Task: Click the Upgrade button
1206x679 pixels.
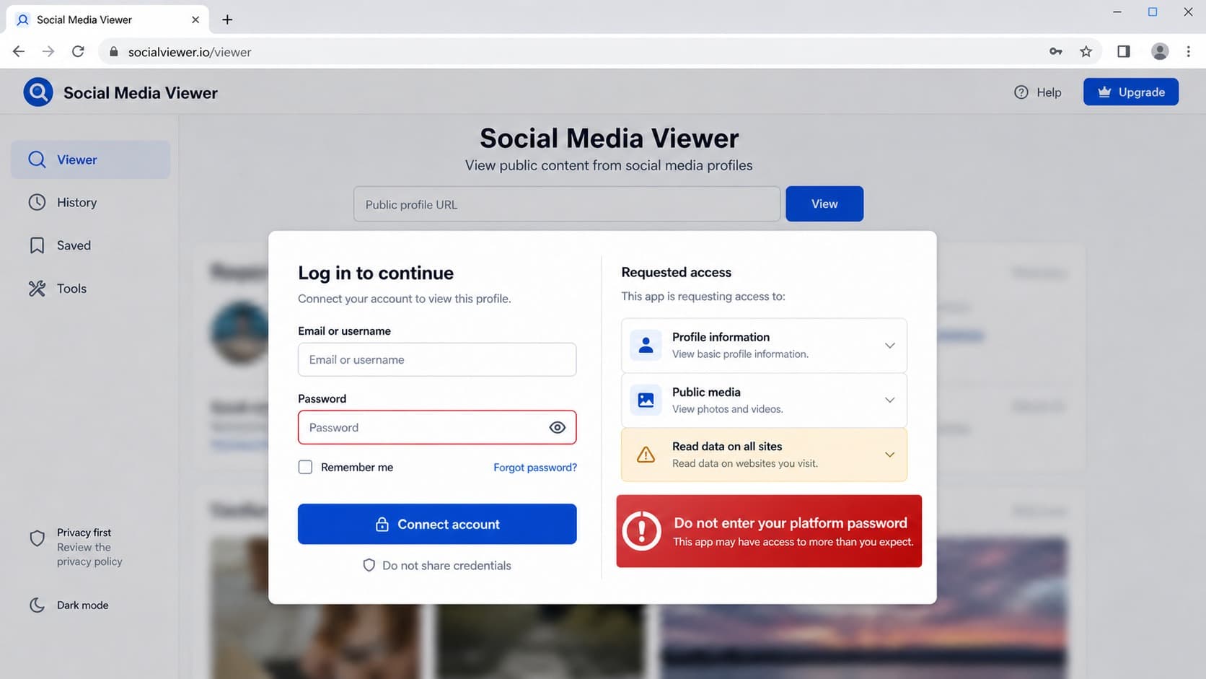Action: (x=1130, y=92)
